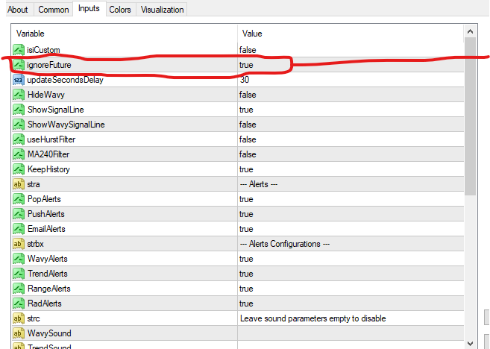Click the MA240Filter variable icon
The height and width of the screenshot is (349, 490).
[19, 154]
